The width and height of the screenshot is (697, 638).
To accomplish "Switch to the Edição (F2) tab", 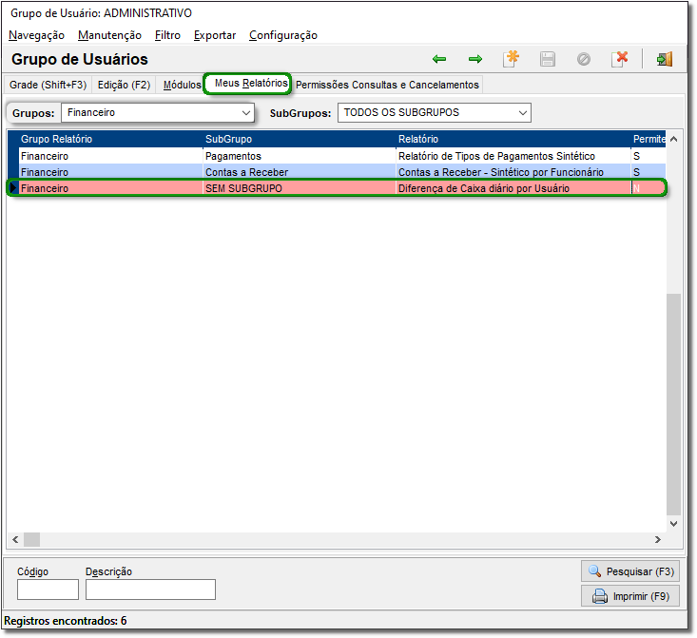I will pyautogui.click(x=124, y=85).
